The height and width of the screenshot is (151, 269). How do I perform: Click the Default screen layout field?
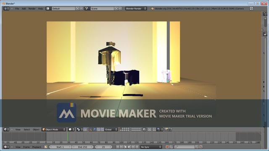click(63, 8)
